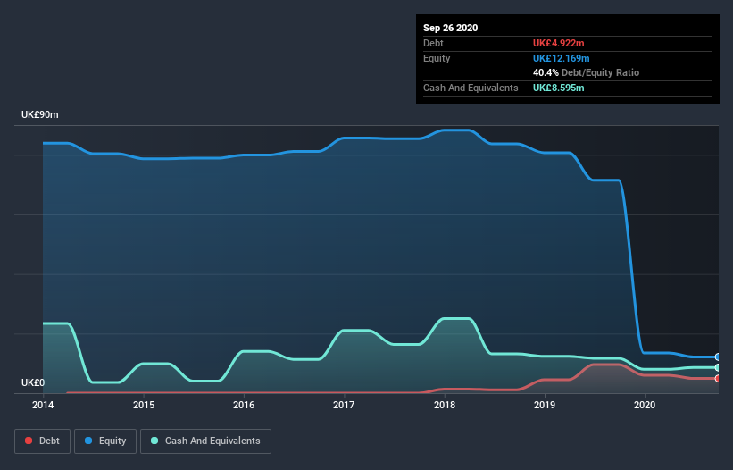Click the UK£4.922m debt value

pos(559,43)
